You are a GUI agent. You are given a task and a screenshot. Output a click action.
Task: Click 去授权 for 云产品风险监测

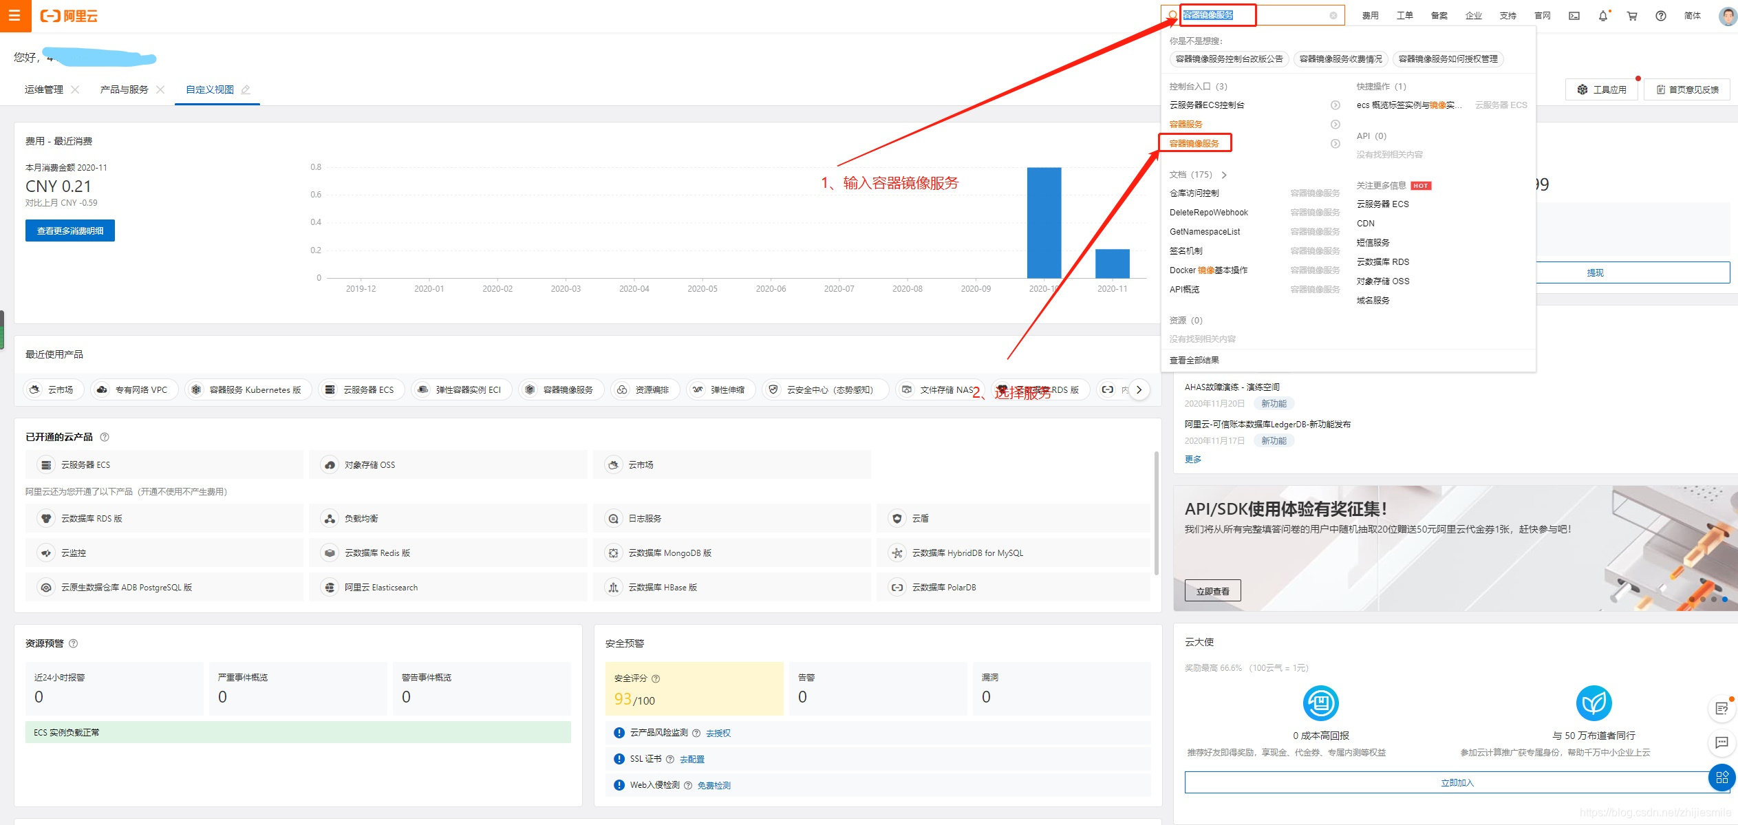718,733
